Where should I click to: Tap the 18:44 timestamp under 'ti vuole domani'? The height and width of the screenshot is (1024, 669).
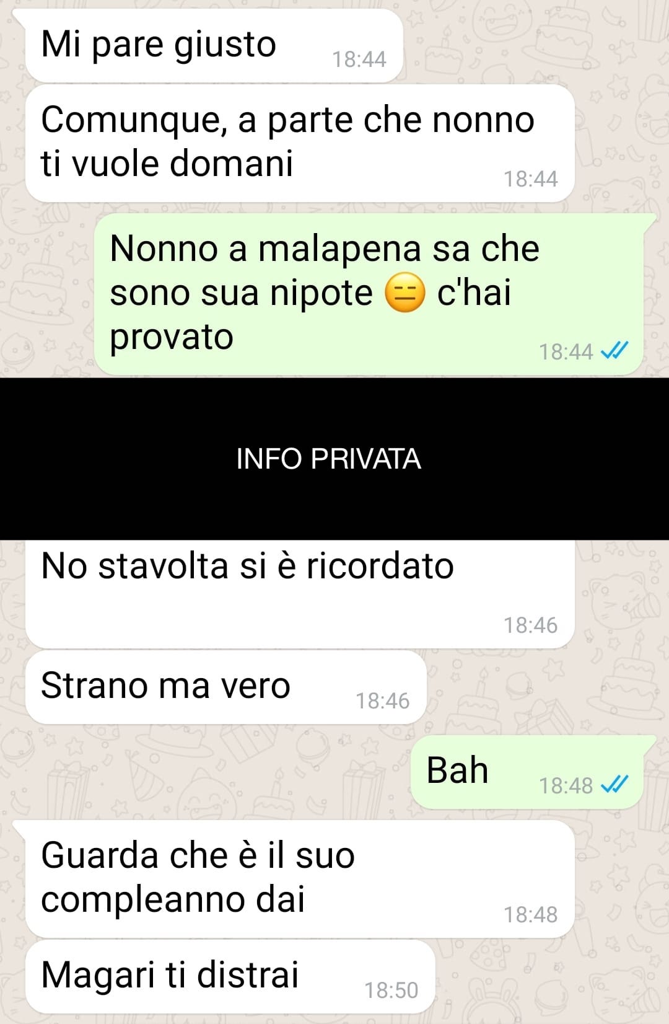coord(530,179)
